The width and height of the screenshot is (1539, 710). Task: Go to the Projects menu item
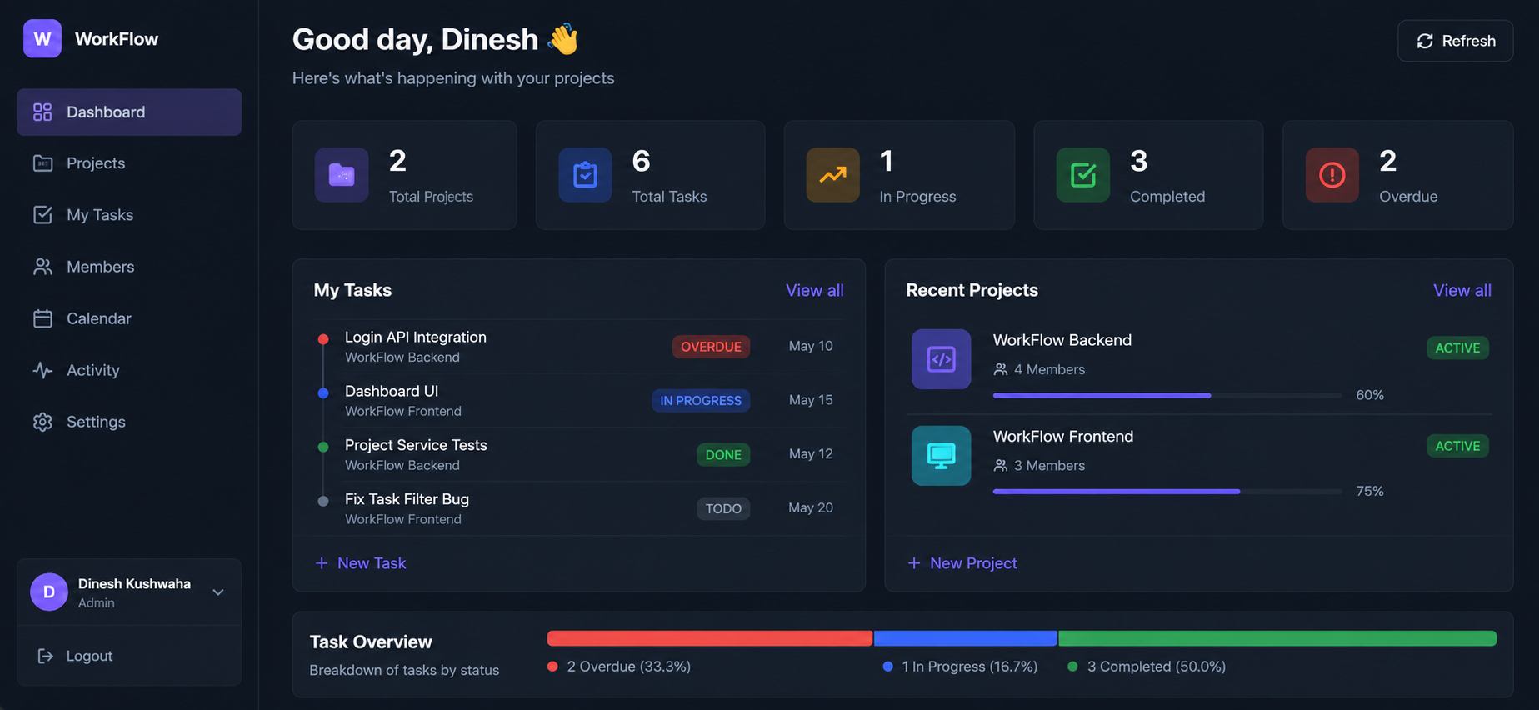(129, 163)
